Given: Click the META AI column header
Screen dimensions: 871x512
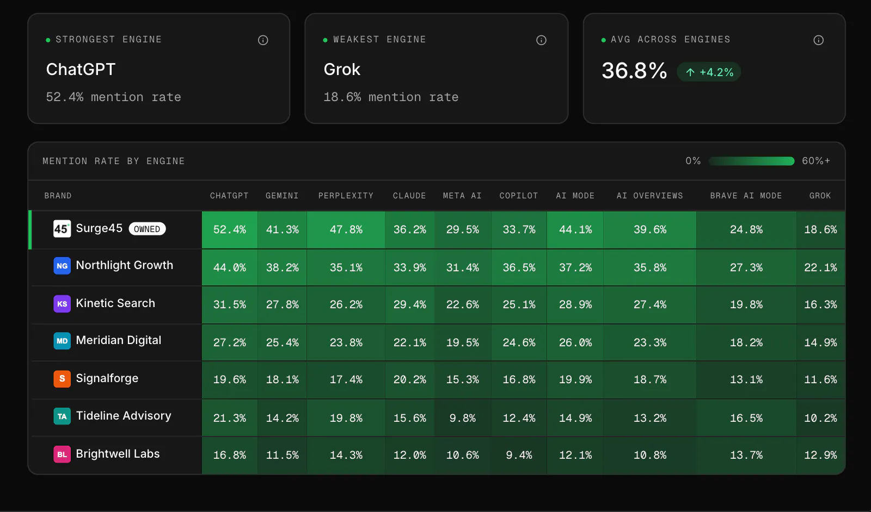Looking at the screenshot, I should click(462, 196).
